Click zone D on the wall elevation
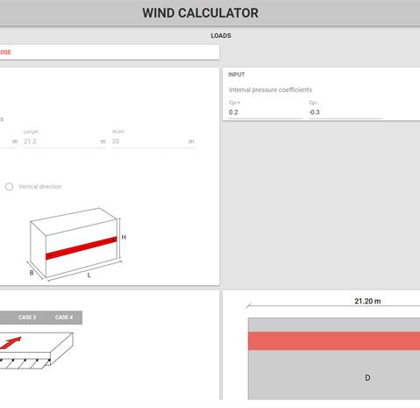The image size is (420, 408). click(x=367, y=377)
